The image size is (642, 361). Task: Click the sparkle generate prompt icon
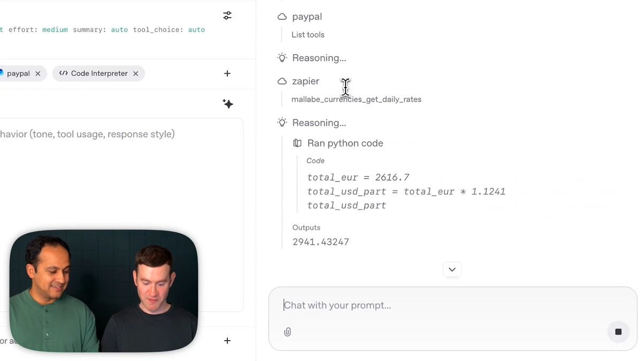228,104
